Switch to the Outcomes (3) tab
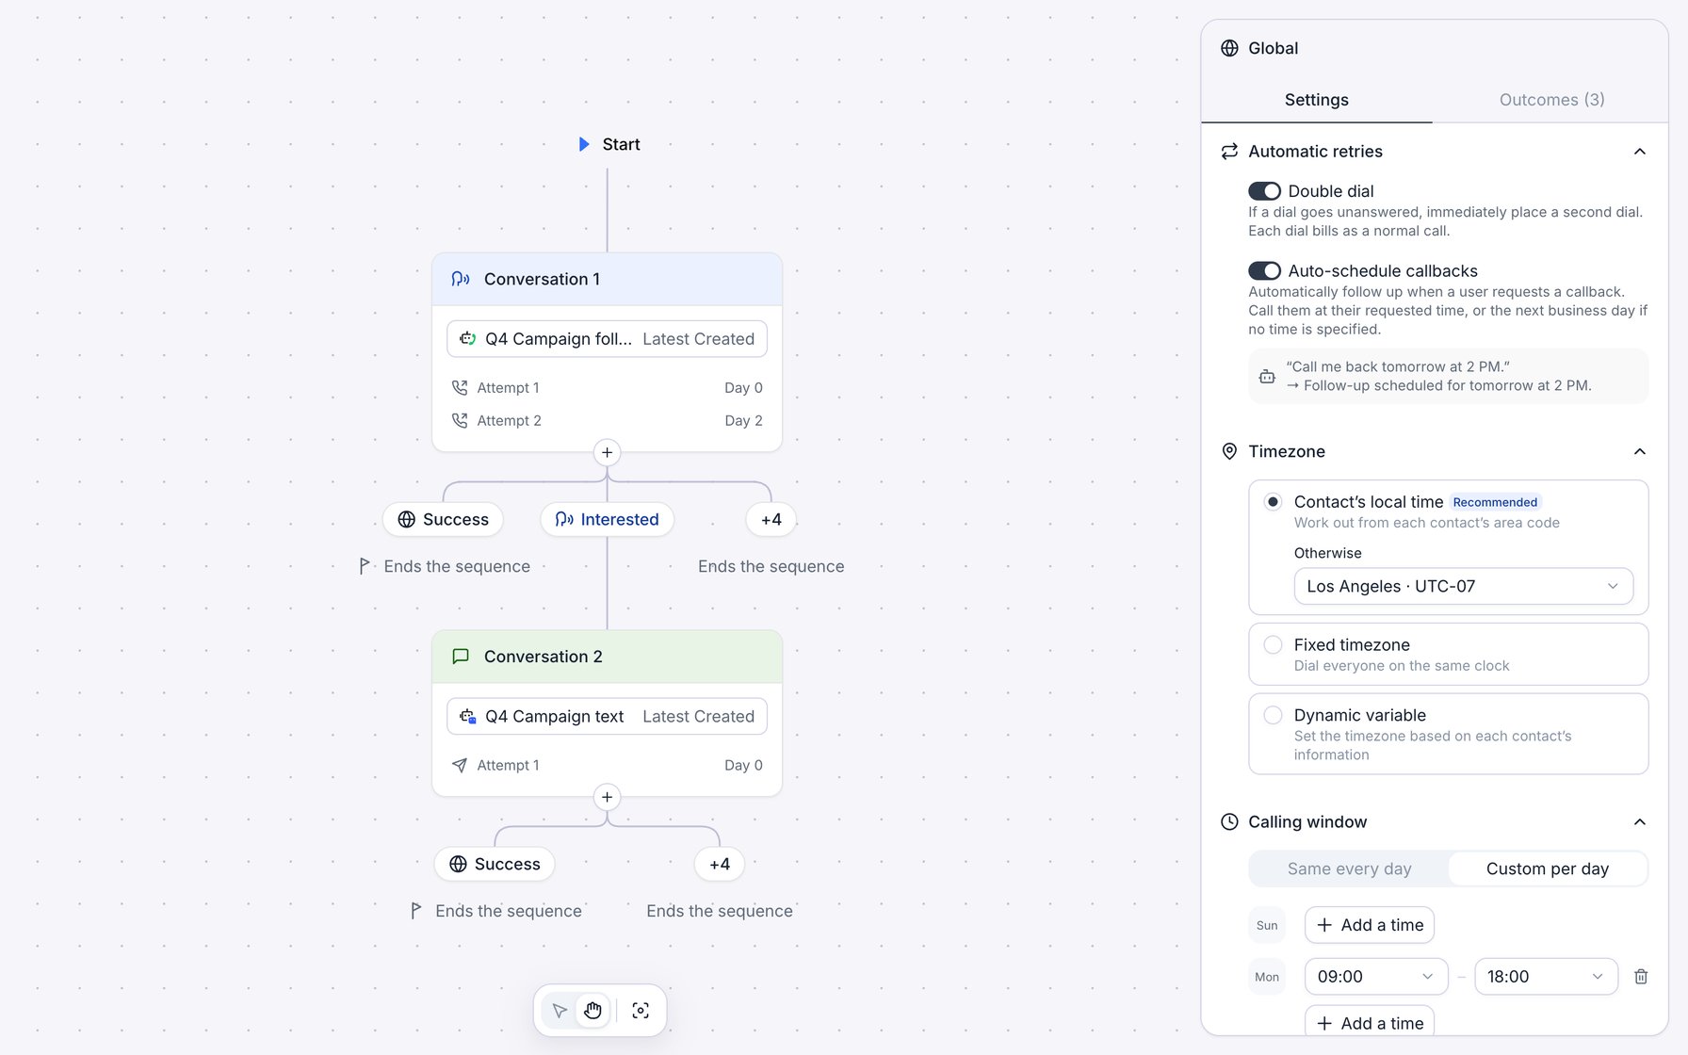The height and width of the screenshot is (1055, 1688). pyautogui.click(x=1551, y=100)
